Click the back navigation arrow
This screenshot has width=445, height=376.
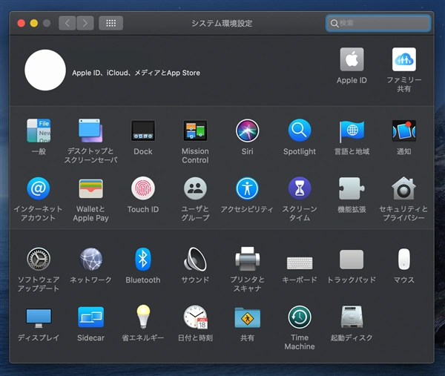(67, 23)
